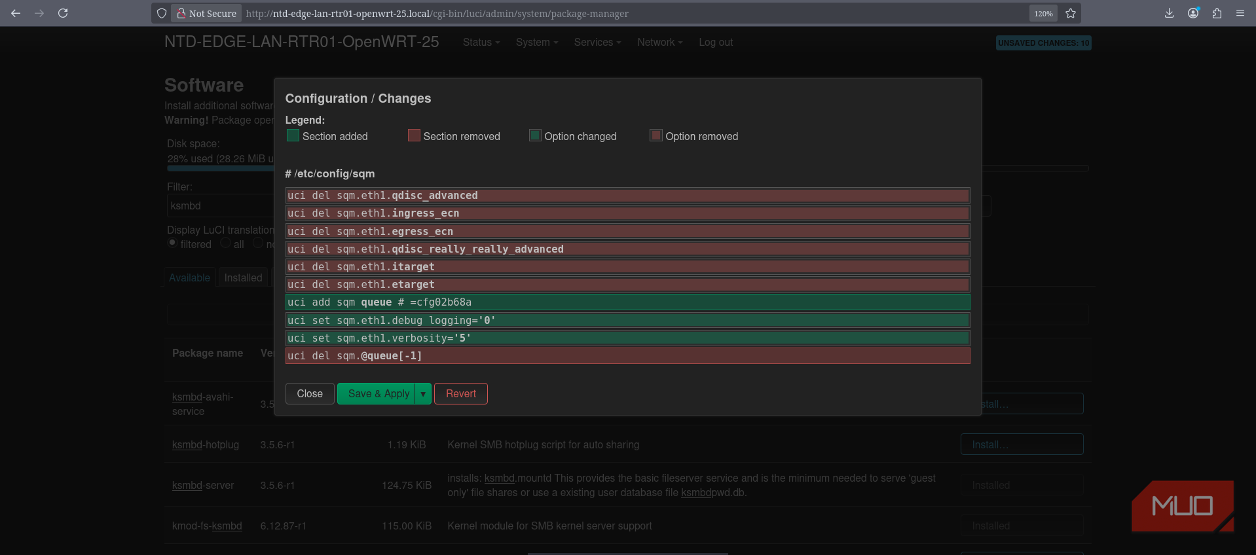Select the filtered translation radio button
Viewport: 1256px width, 555px height.
(x=172, y=243)
